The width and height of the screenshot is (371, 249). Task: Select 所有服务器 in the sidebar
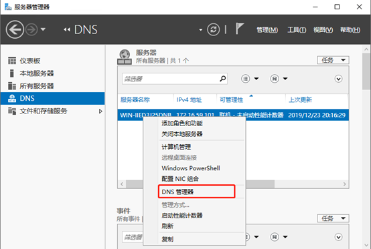pyautogui.click(x=52, y=86)
